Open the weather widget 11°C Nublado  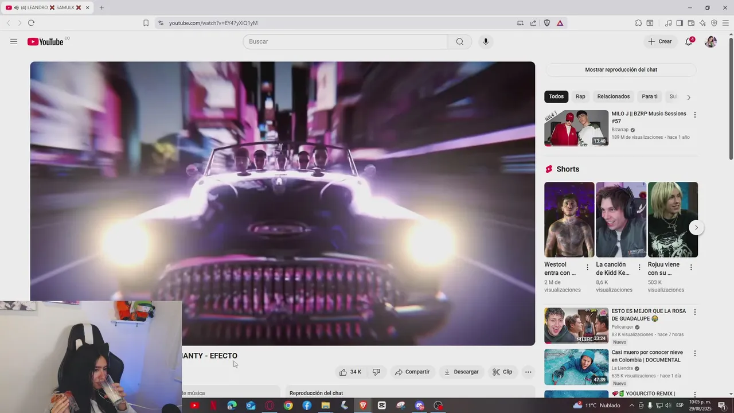click(596, 406)
